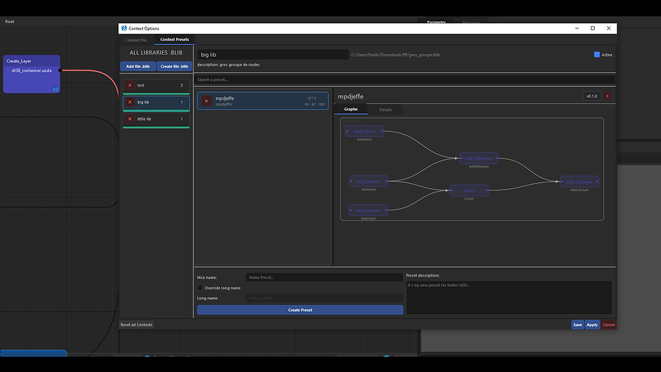Remove the test library with its X icon
The image size is (661, 372).
point(130,85)
